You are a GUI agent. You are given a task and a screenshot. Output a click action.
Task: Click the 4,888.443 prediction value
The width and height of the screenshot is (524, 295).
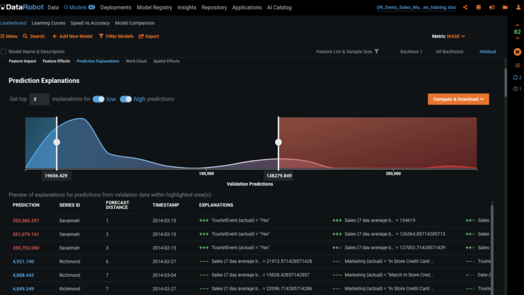point(23,275)
